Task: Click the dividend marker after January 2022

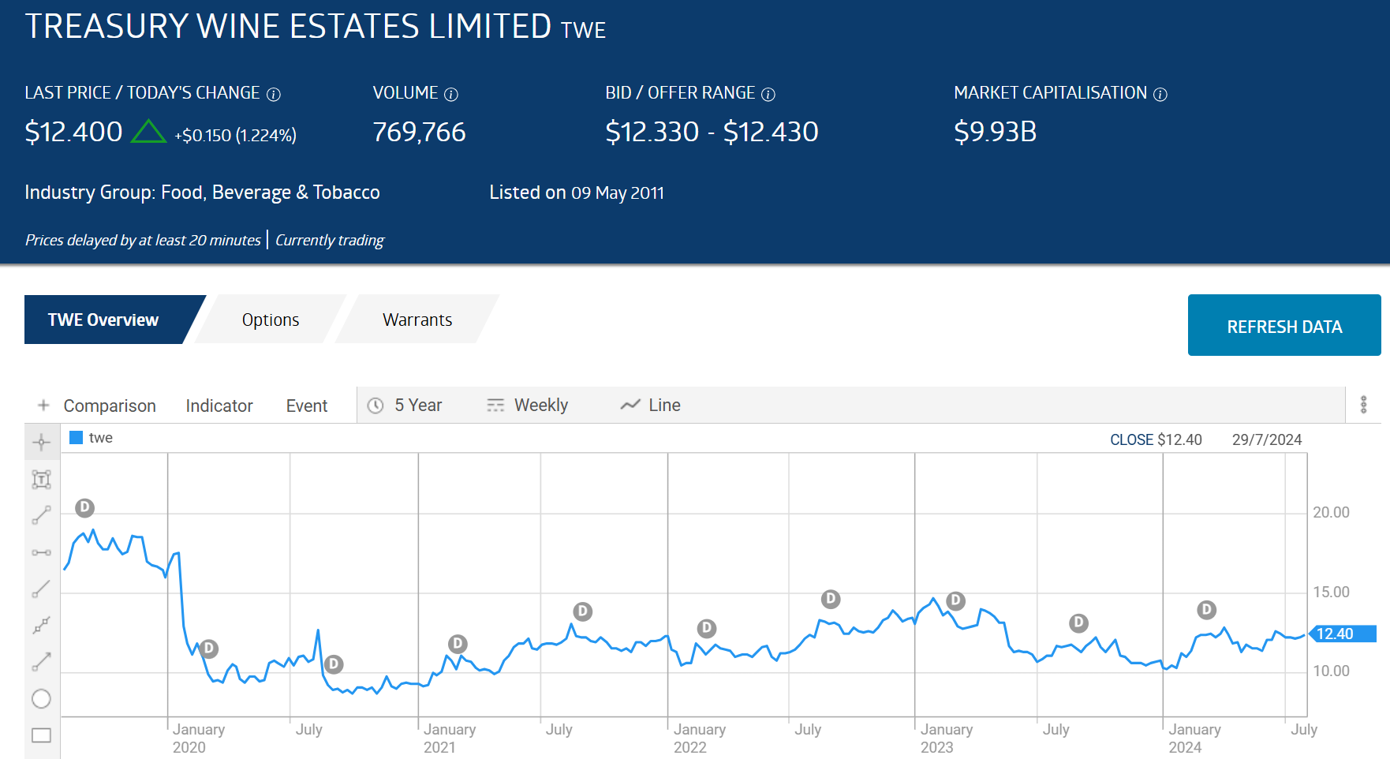Action: coord(707,629)
